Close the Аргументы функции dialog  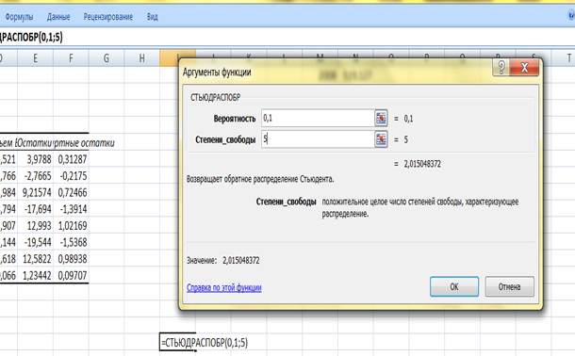click(524, 68)
